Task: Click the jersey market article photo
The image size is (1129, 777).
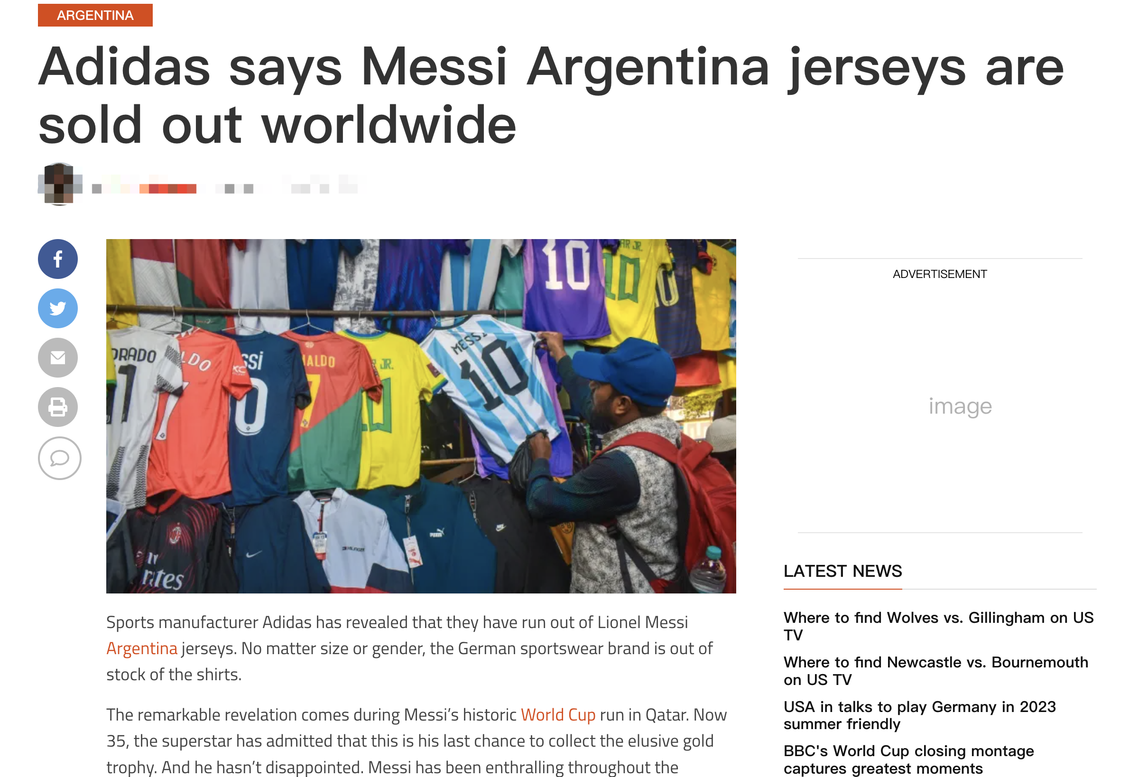Action: tap(422, 417)
